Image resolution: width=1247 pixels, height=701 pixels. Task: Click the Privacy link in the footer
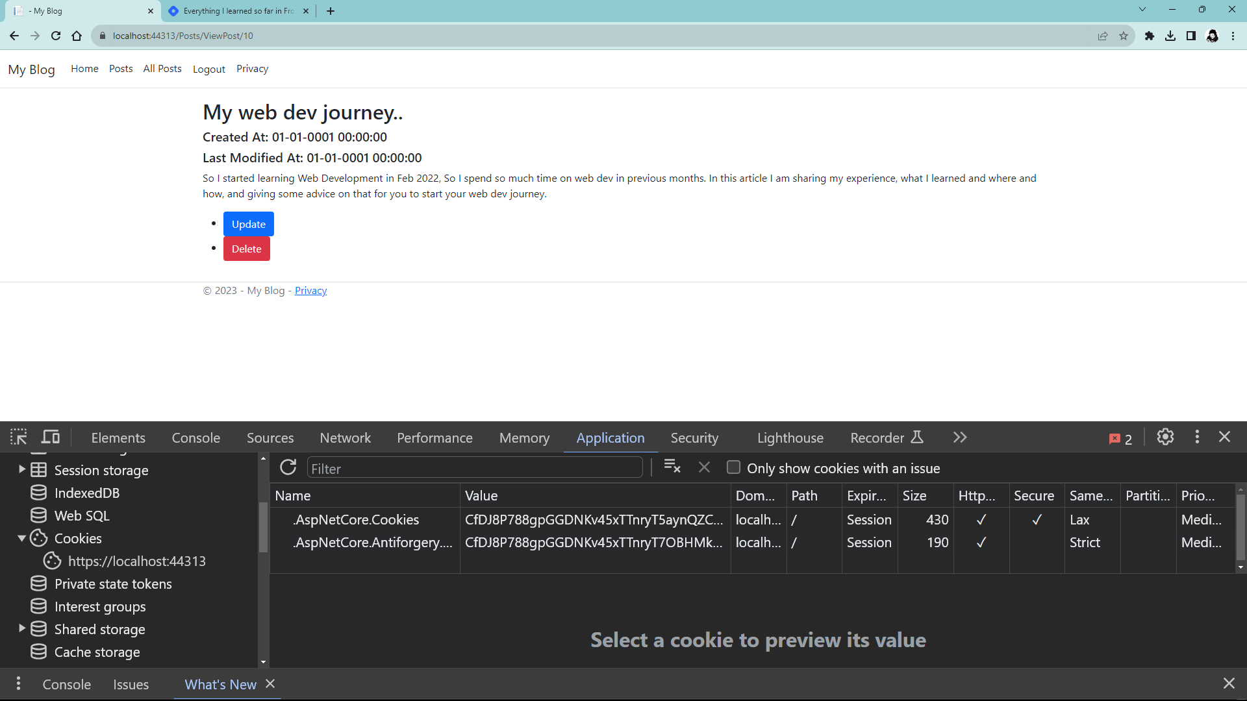pos(310,291)
